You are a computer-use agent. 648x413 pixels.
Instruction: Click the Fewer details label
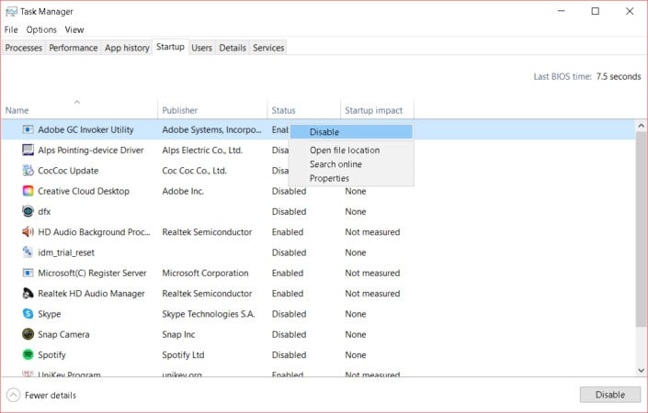pyautogui.click(x=51, y=396)
